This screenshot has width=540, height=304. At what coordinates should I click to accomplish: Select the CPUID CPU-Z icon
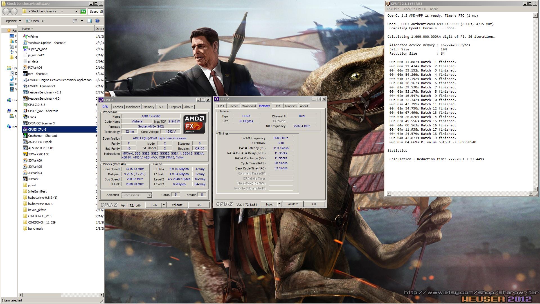[x=25, y=129]
